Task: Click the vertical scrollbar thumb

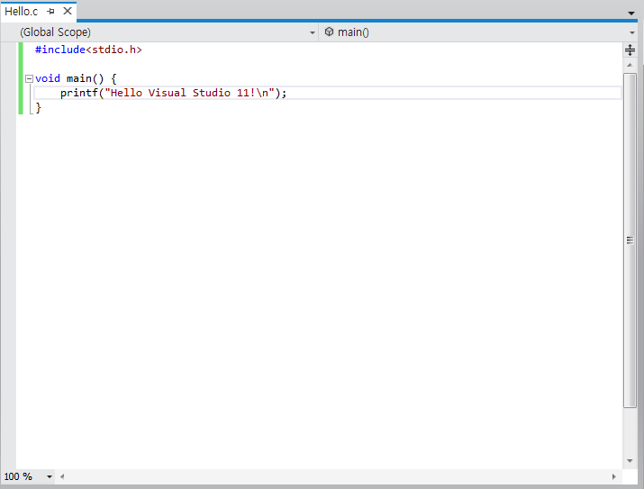Action: click(630, 240)
